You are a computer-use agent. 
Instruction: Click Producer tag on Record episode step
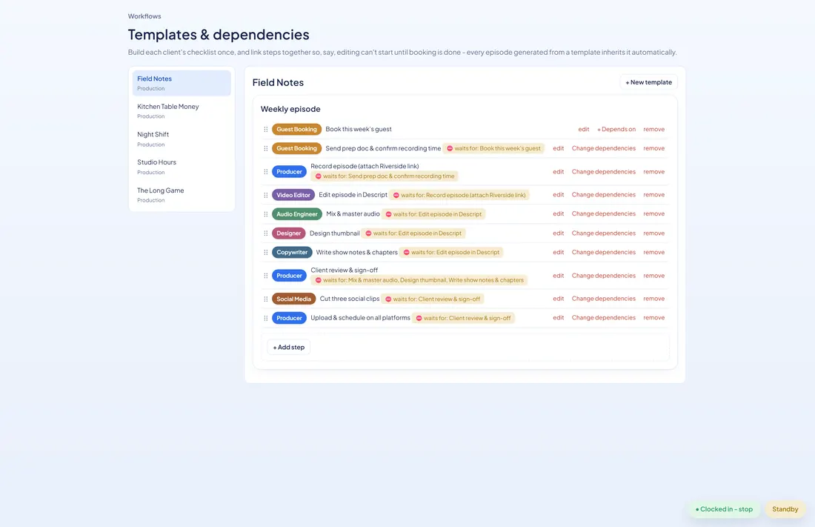click(289, 172)
